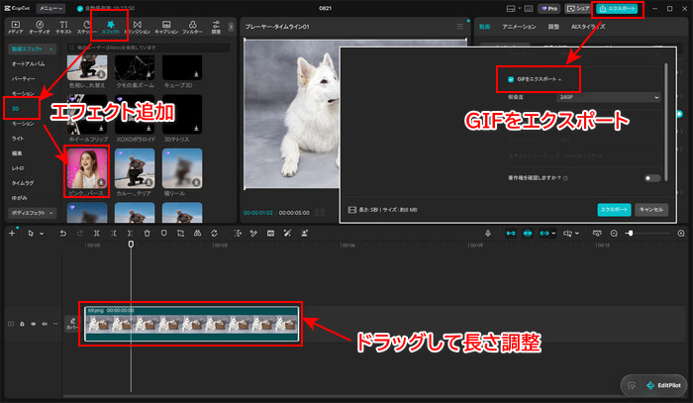693x403 pixels.
Task: Switch to the アニメーション tab
Action: (519, 27)
